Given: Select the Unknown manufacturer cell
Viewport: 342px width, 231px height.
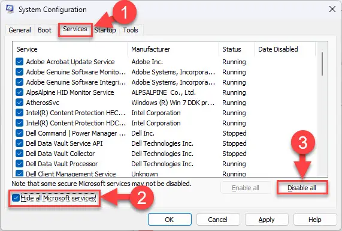Looking at the screenshot, I should (x=144, y=174).
